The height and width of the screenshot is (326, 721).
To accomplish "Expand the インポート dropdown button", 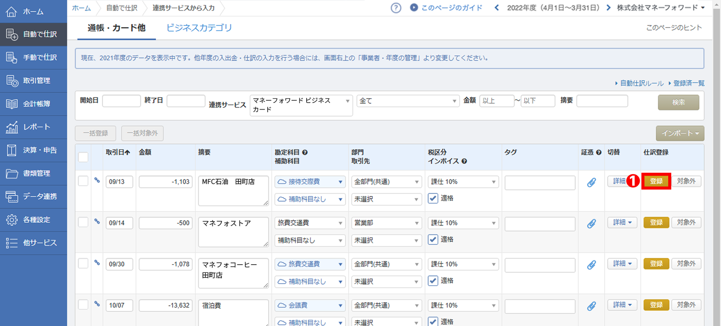I will coord(679,133).
